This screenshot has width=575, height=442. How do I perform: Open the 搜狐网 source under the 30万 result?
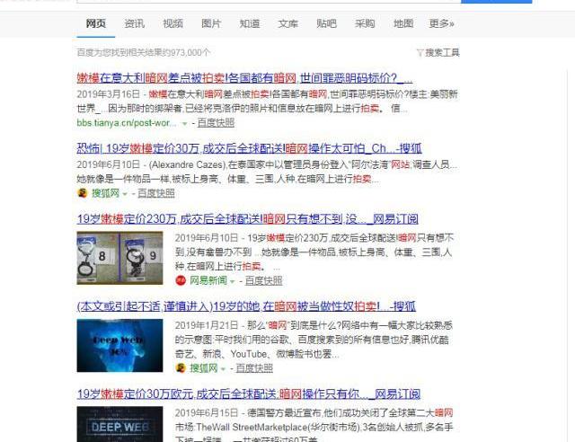click(x=105, y=193)
